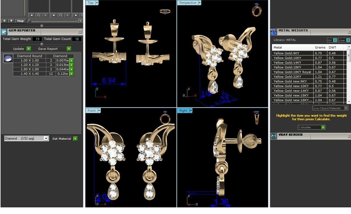Click the Total Gem Weight value field
The width and height of the screenshot is (351, 214).
pyautogui.click(x=37, y=39)
